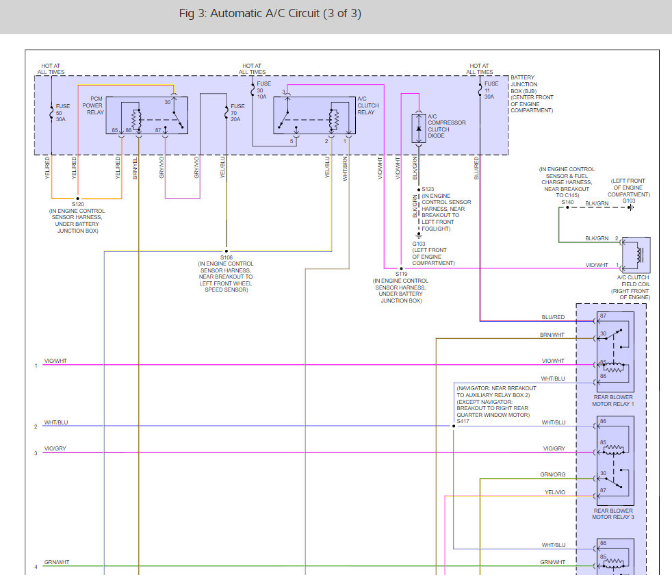Image resolution: width=672 pixels, height=586 pixels.
Task: Click the vertical "BRN/YEL" wire label
Action: click(x=135, y=168)
